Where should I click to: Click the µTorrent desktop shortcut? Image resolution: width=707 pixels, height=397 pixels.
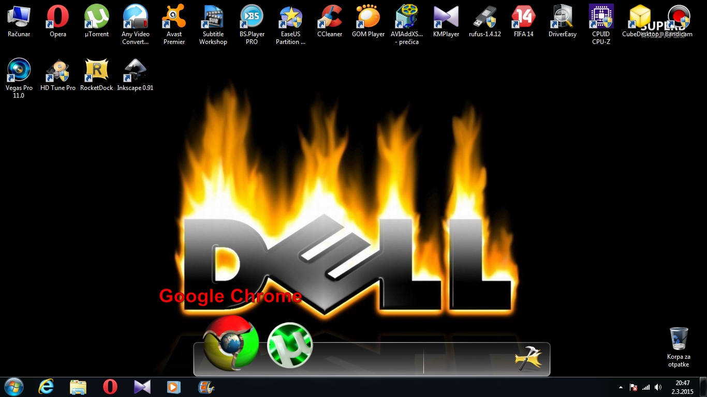pos(97,21)
